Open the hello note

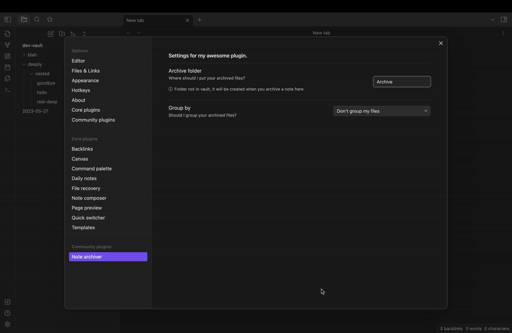[42, 92]
